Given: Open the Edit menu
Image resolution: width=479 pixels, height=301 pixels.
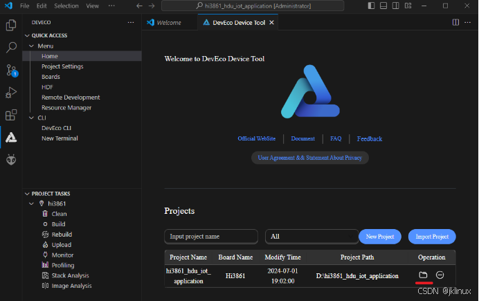Looking at the screenshot, I should coord(42,6).
